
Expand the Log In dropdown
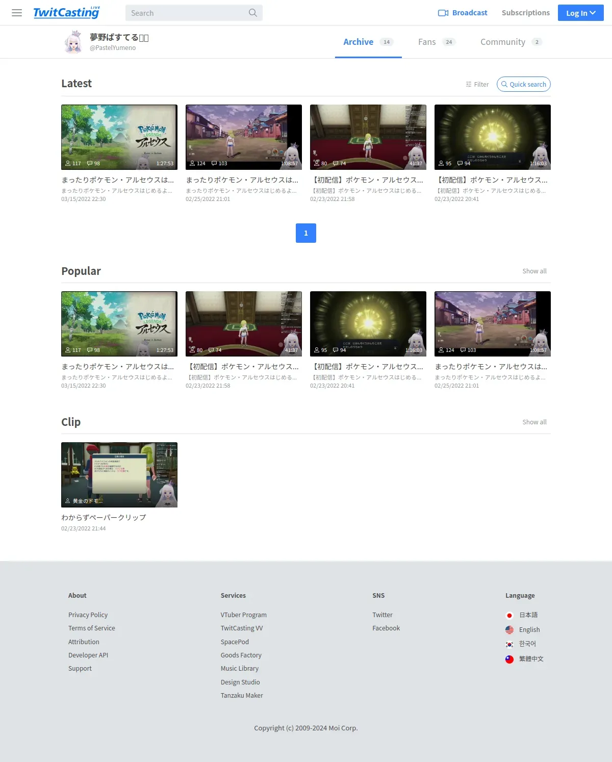pos(581,13)
